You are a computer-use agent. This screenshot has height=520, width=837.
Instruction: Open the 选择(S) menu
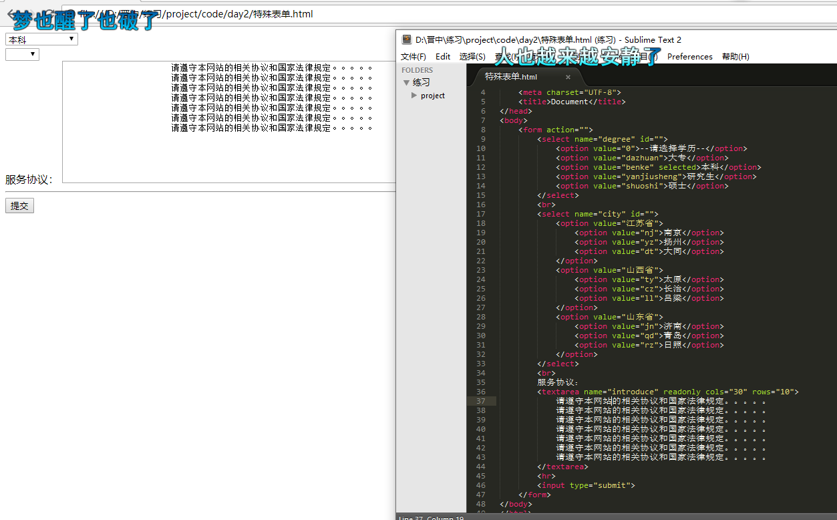point(472,57)
